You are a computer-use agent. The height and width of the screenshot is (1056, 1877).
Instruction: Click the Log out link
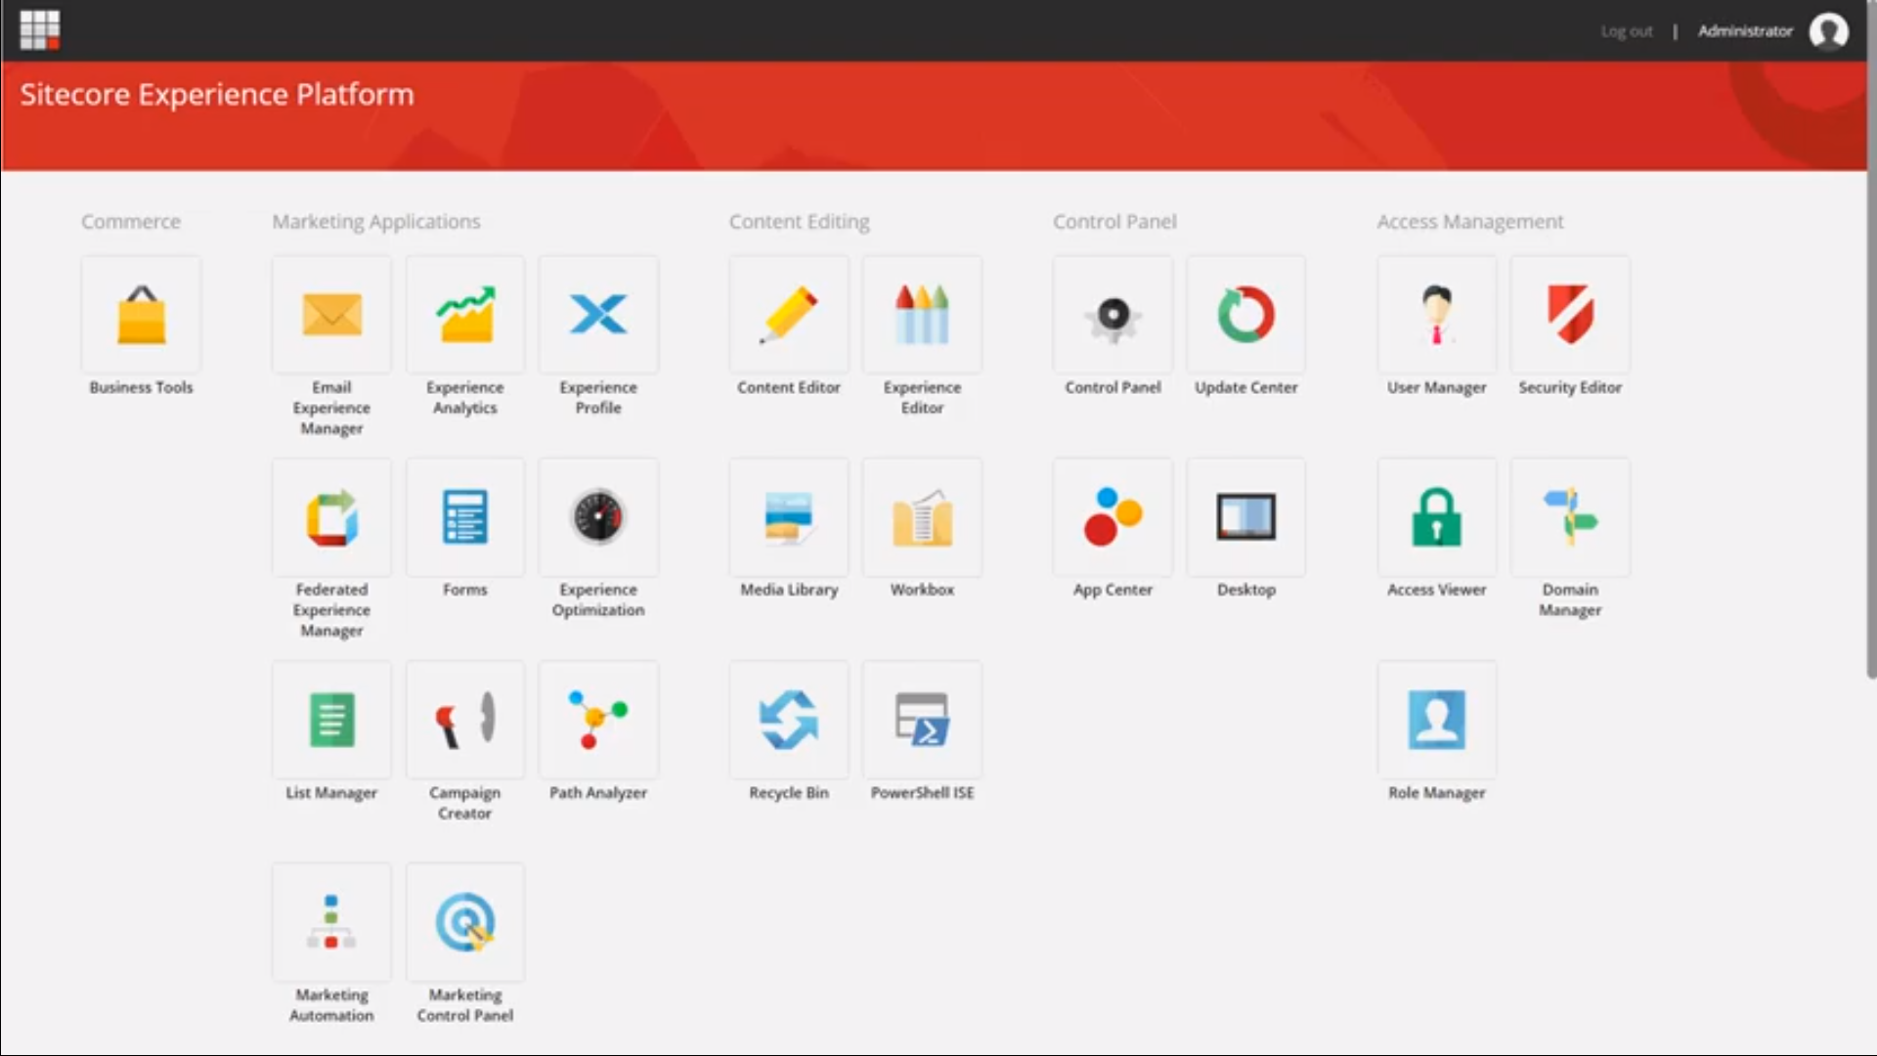pyautogui.click(x=1626, y=31)
